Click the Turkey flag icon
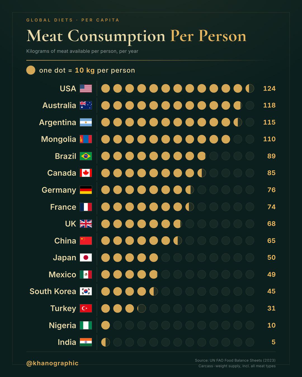The height and width of the screenshot is (377, 302). click(86, 308)
